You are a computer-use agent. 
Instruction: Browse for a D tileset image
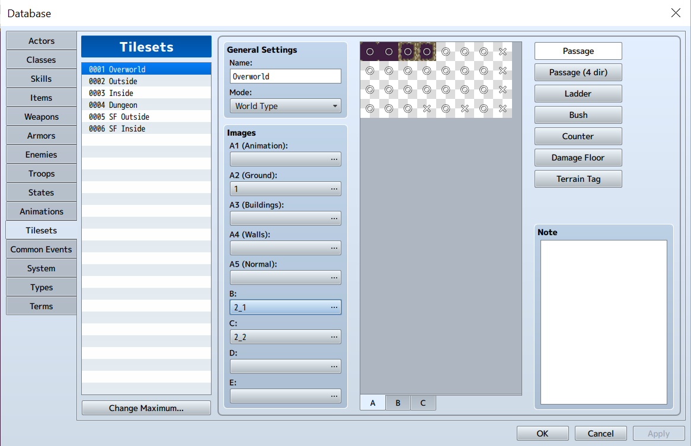click(x=335, y=366)
